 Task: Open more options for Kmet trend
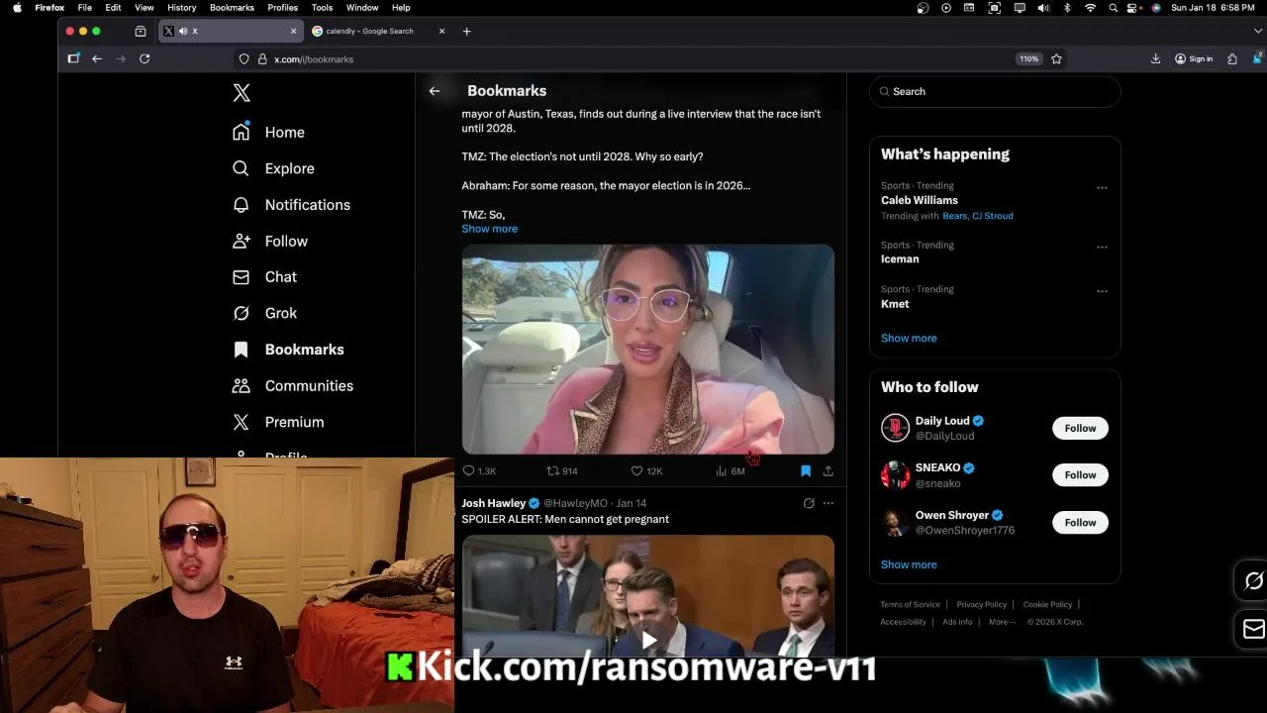click(x=1102, y=291)
